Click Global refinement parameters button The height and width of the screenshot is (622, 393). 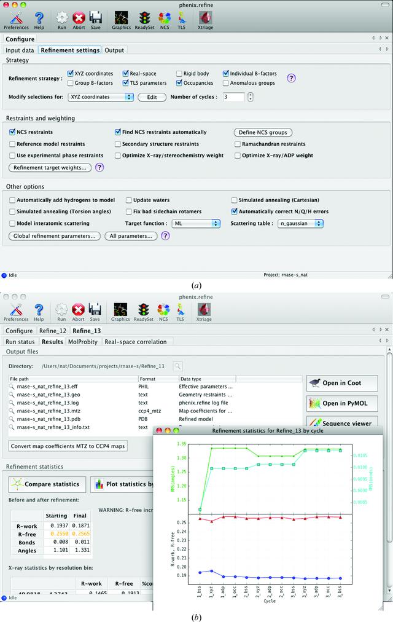point(54,236)
